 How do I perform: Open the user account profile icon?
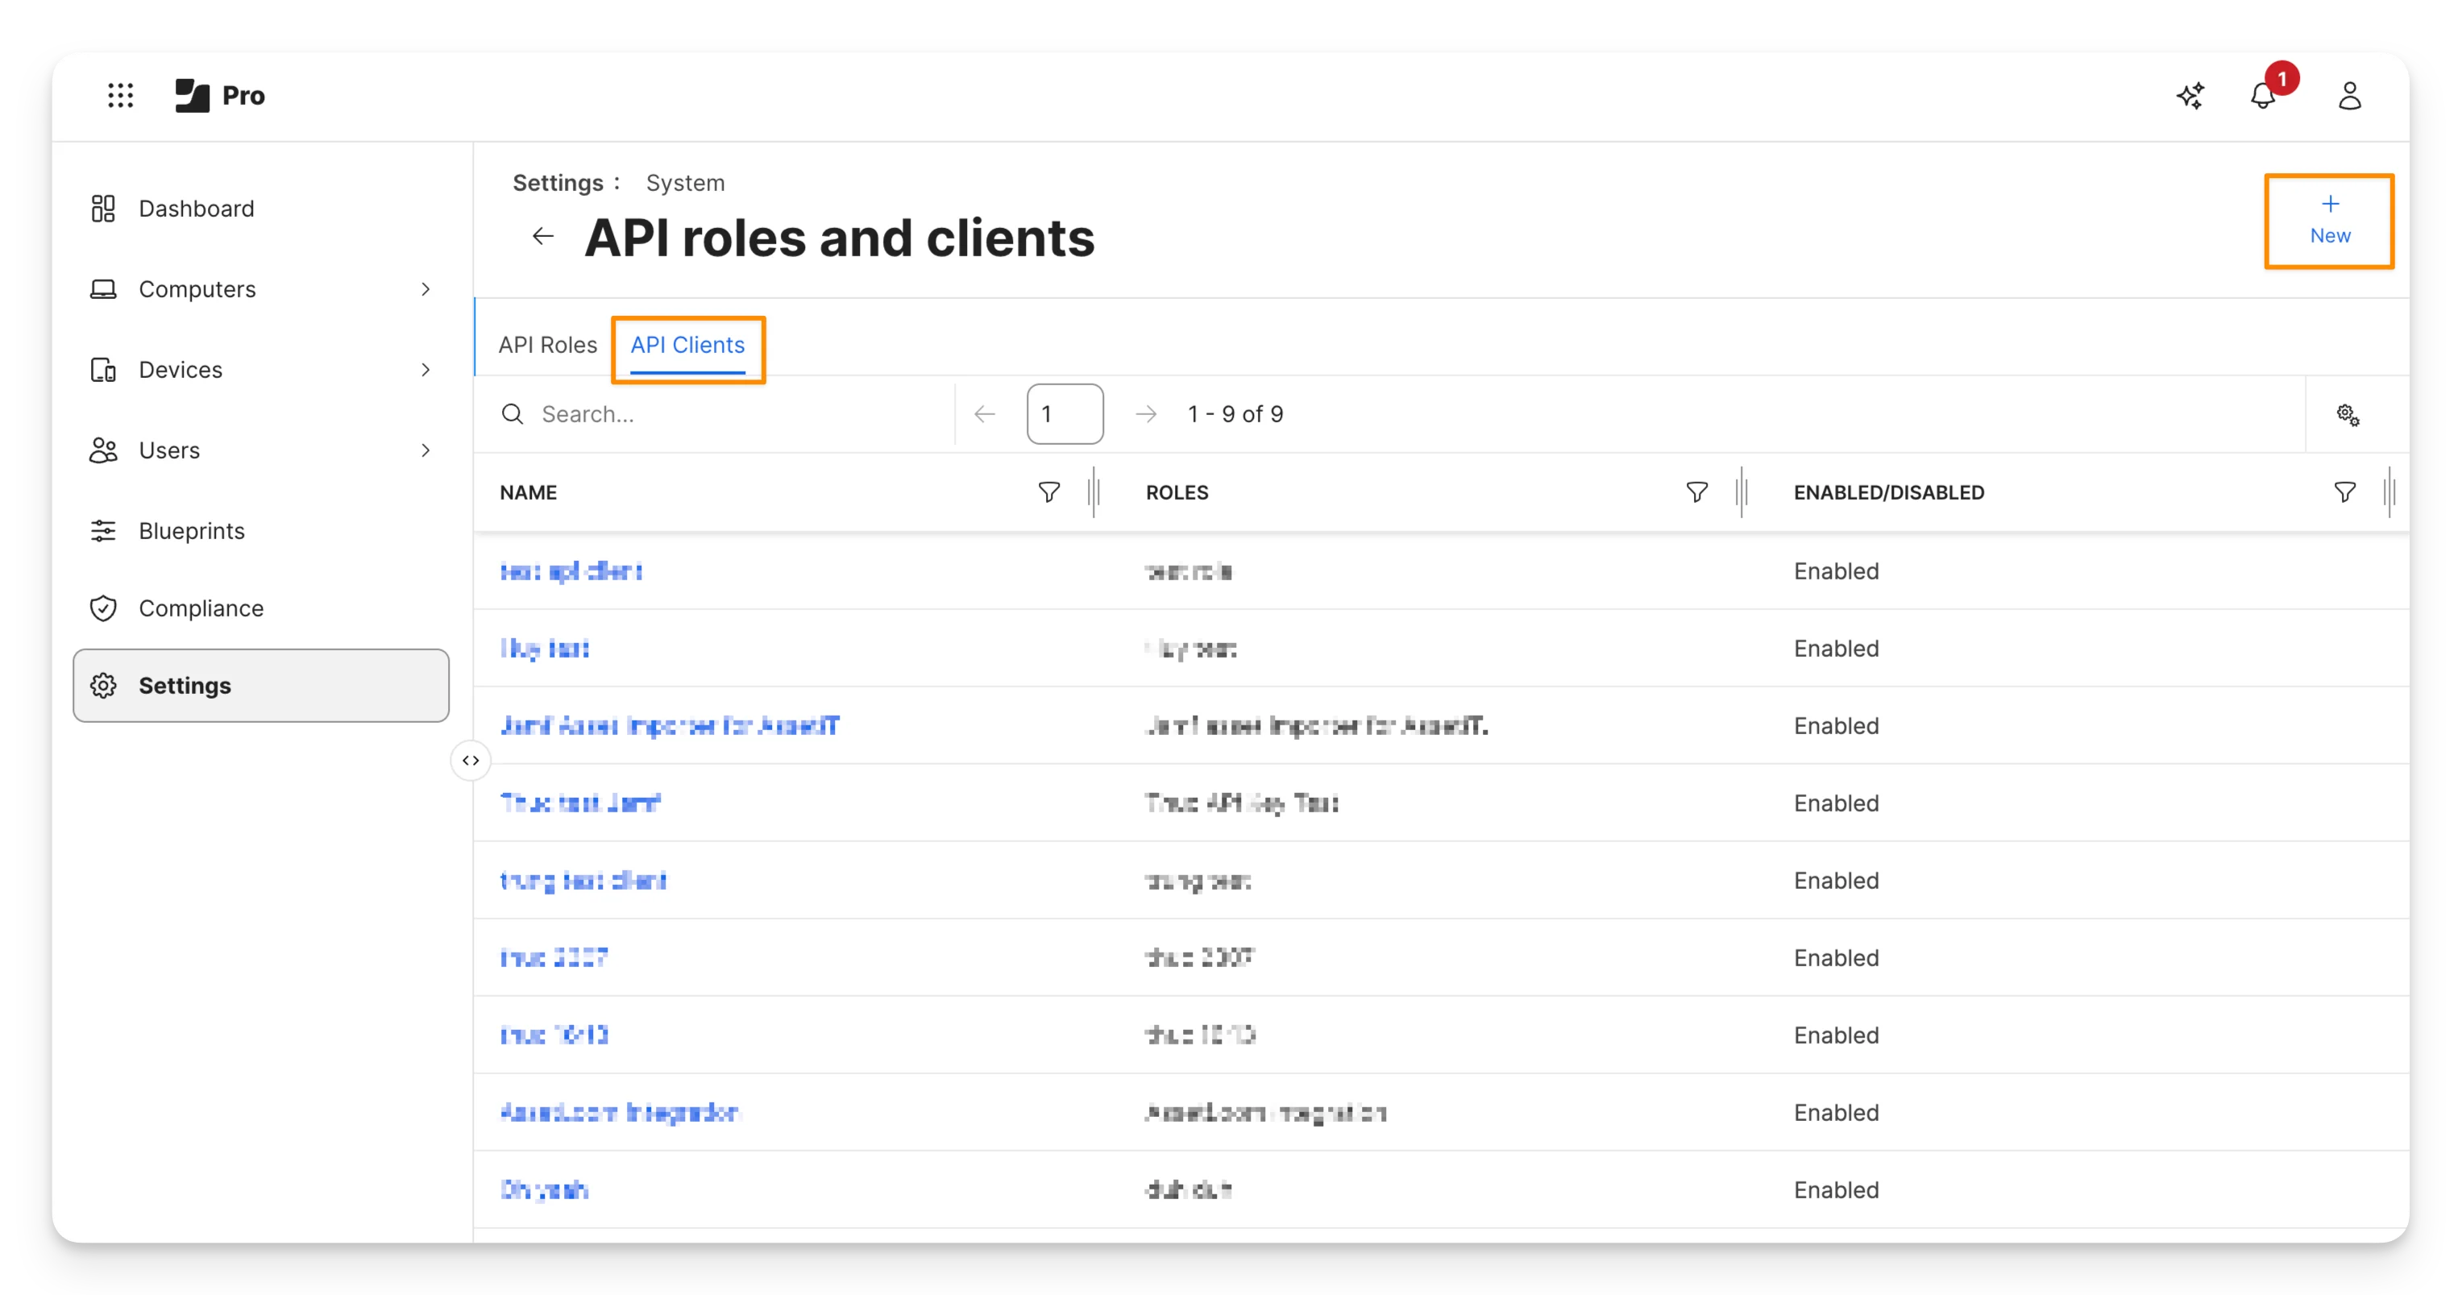(x=2349, y=96)
